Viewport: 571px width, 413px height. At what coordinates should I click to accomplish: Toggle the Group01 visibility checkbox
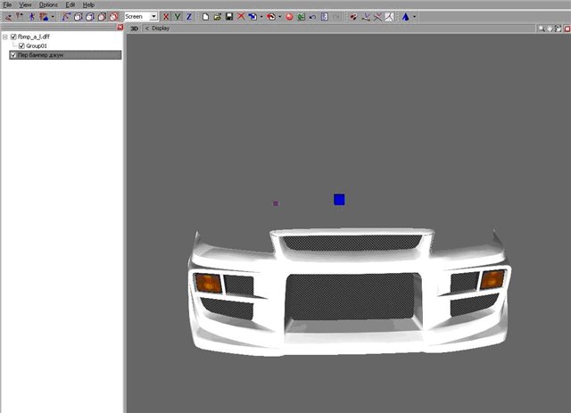pyautogui.click(x=22, y=45)
